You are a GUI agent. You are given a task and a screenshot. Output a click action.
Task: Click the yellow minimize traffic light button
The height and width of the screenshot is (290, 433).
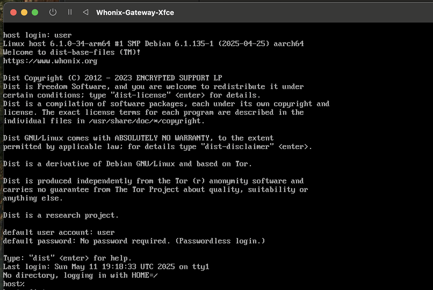click(25, 13)
